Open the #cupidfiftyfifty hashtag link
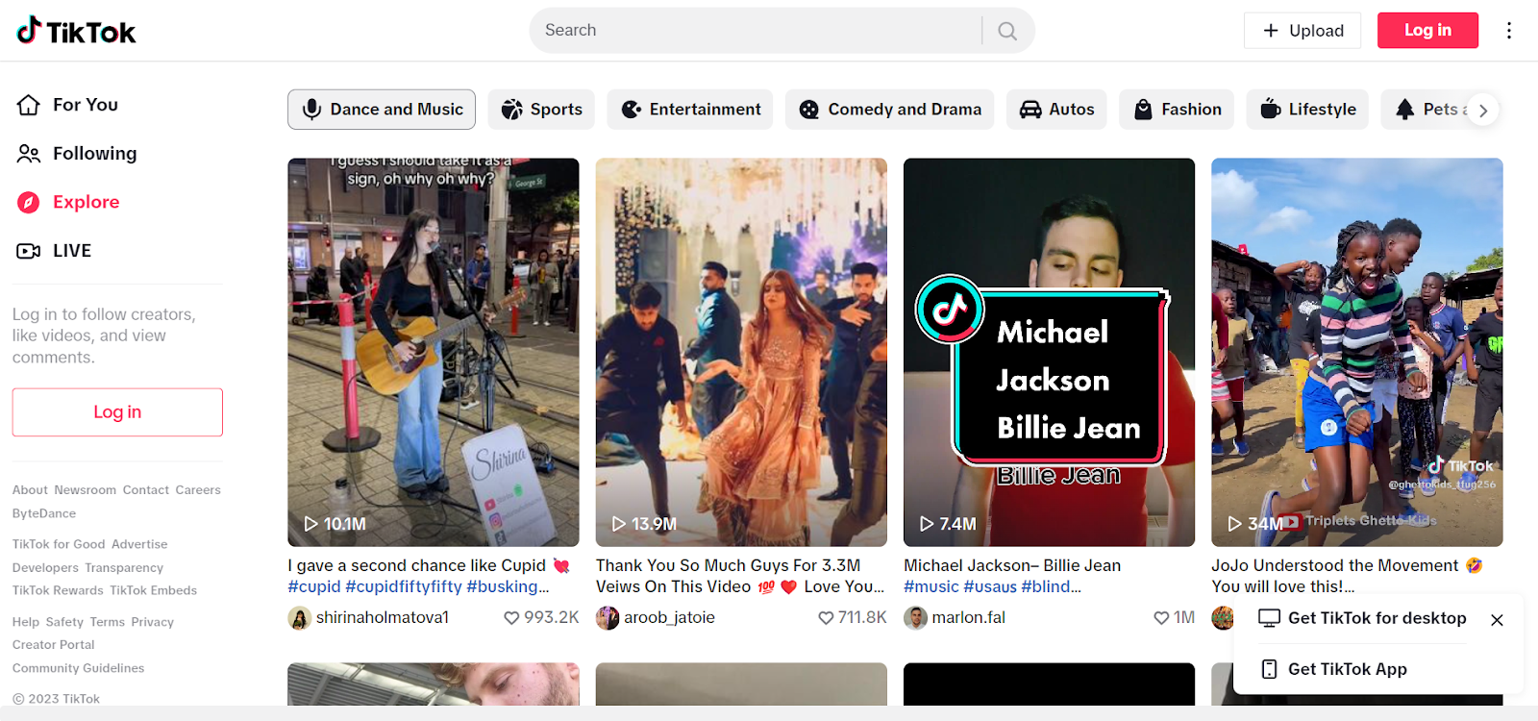Viewport: 1538px width, 721px height. (x=404, y=586)
